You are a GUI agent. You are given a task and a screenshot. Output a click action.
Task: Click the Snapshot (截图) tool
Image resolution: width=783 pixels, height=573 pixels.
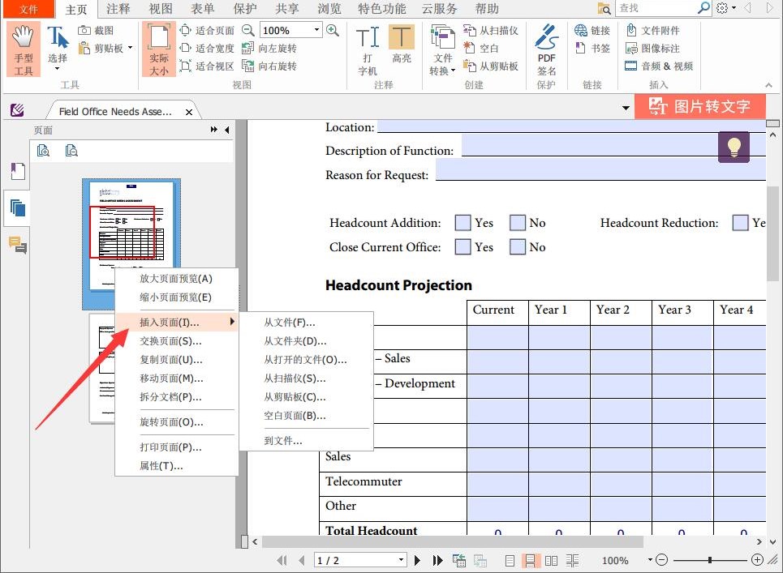(x=96, y=30)
